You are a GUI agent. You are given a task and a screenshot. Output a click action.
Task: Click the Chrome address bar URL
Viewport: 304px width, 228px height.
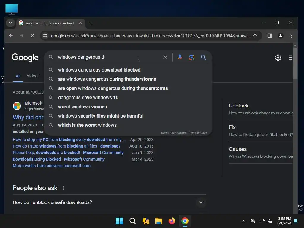151,36
